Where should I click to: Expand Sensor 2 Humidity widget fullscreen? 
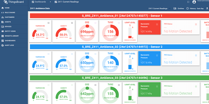pyautogui.click(x=72, y=54)
